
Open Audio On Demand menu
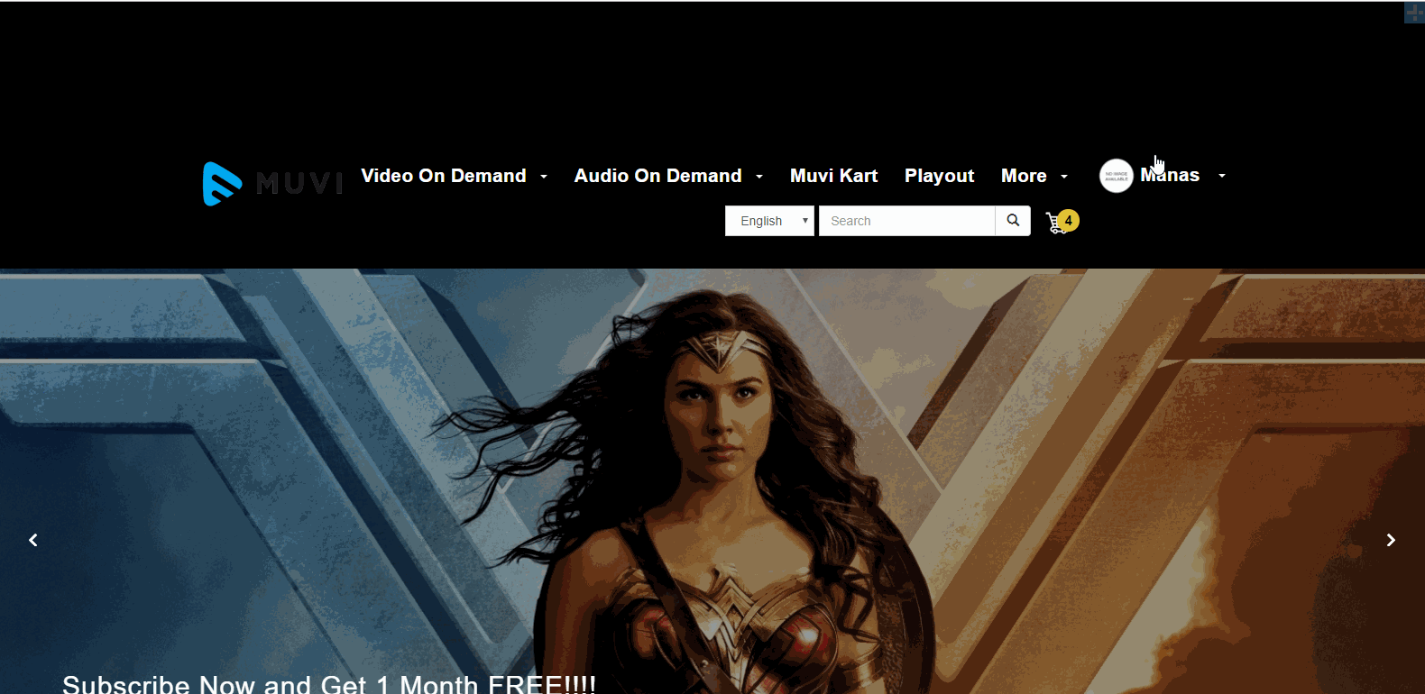coord(668,176)
